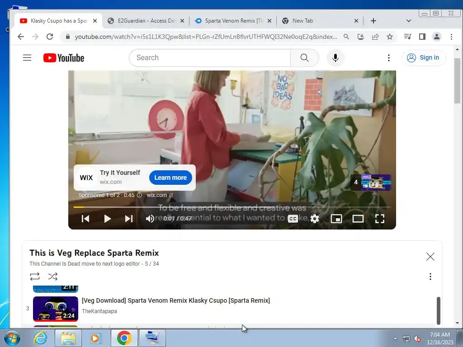
Task: Close the E2Guardian tab
Action: [x=182, y=21]
